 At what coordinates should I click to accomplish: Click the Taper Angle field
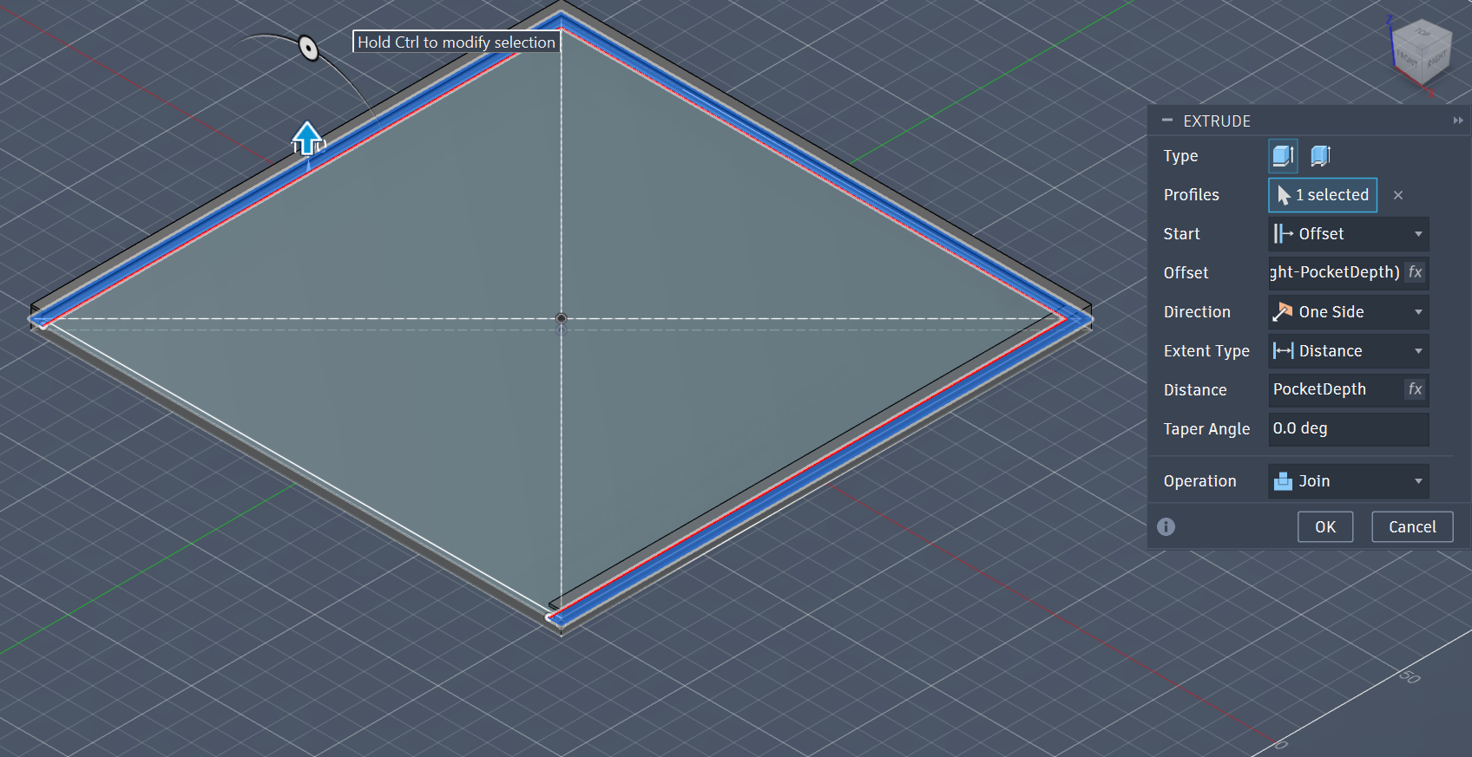(1349, 428)
